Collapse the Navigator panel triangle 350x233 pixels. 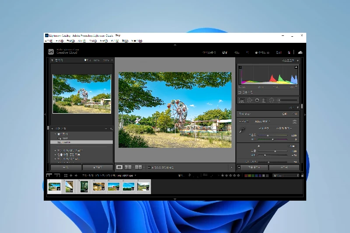[52, 60]
